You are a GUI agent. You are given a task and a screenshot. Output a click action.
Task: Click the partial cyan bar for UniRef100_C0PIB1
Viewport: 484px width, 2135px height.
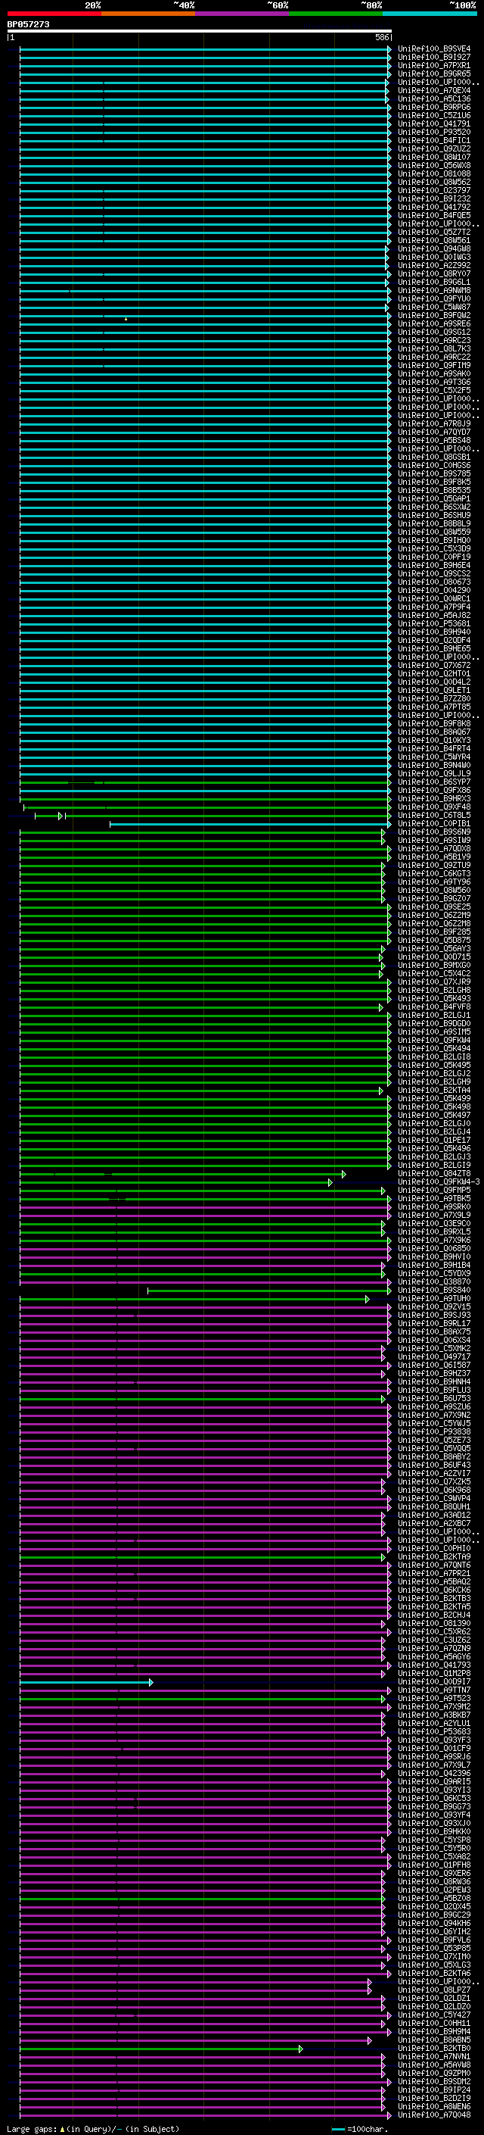click(x=250, y=824)
